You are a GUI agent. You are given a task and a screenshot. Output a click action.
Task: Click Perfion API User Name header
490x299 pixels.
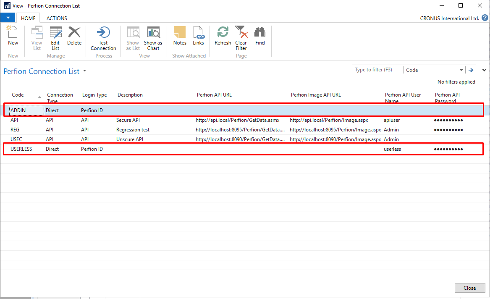pyautogui.click(x=403, y=97)
